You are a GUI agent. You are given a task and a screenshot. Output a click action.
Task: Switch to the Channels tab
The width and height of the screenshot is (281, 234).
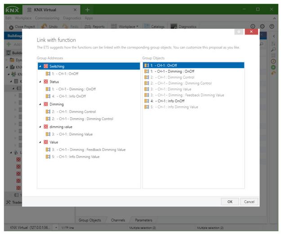pos(118,220)
